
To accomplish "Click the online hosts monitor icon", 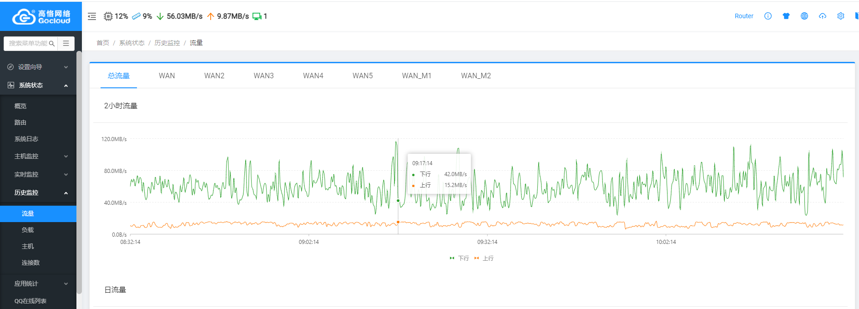I will [257, 16].
